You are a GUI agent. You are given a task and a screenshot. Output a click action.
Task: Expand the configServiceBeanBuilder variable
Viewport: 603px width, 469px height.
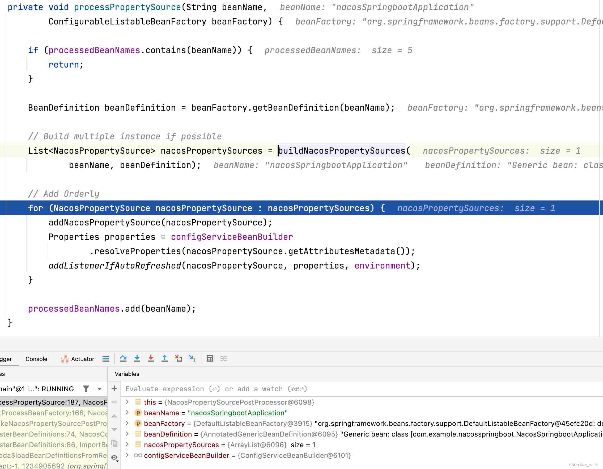coord(127,455)
